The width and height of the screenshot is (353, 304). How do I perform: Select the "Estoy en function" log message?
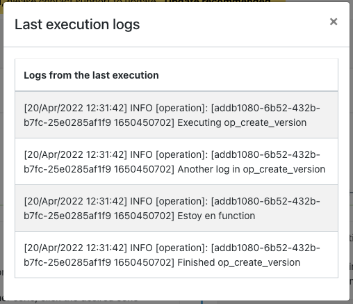(216, 216)
